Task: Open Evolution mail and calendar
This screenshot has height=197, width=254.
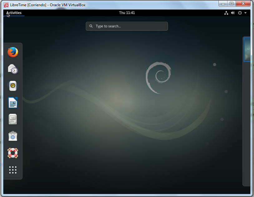Action: [13, 69]
